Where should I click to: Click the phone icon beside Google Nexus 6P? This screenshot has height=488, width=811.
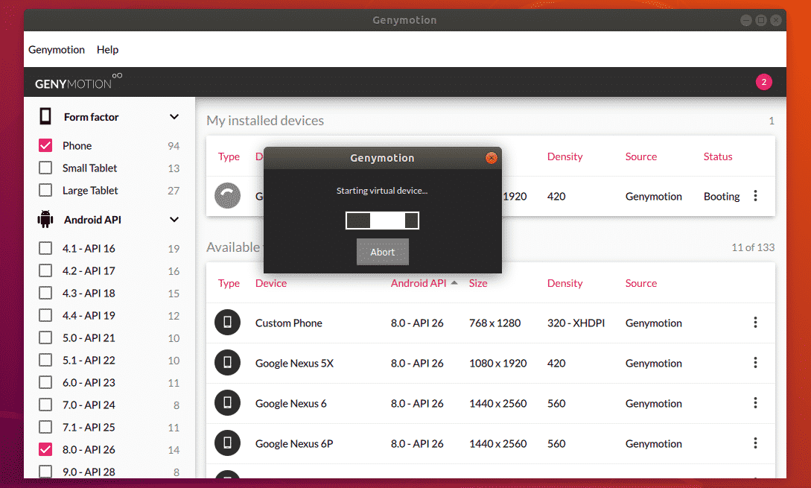point(227,443)
